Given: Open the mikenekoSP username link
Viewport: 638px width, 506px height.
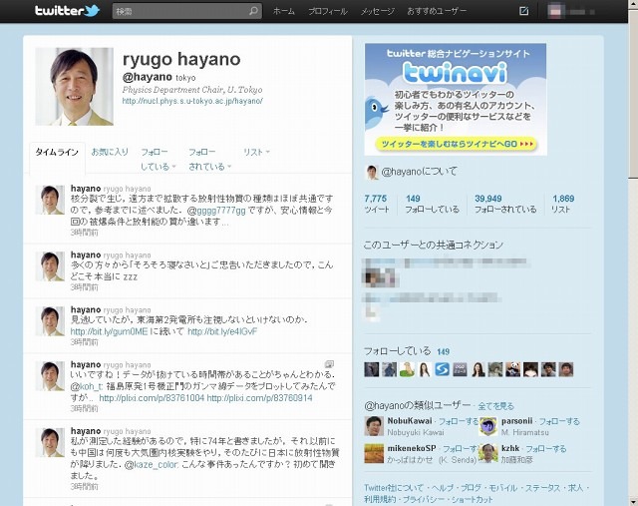Looking at the screenshot, I should pyautogui.click(x=412, y=448).
